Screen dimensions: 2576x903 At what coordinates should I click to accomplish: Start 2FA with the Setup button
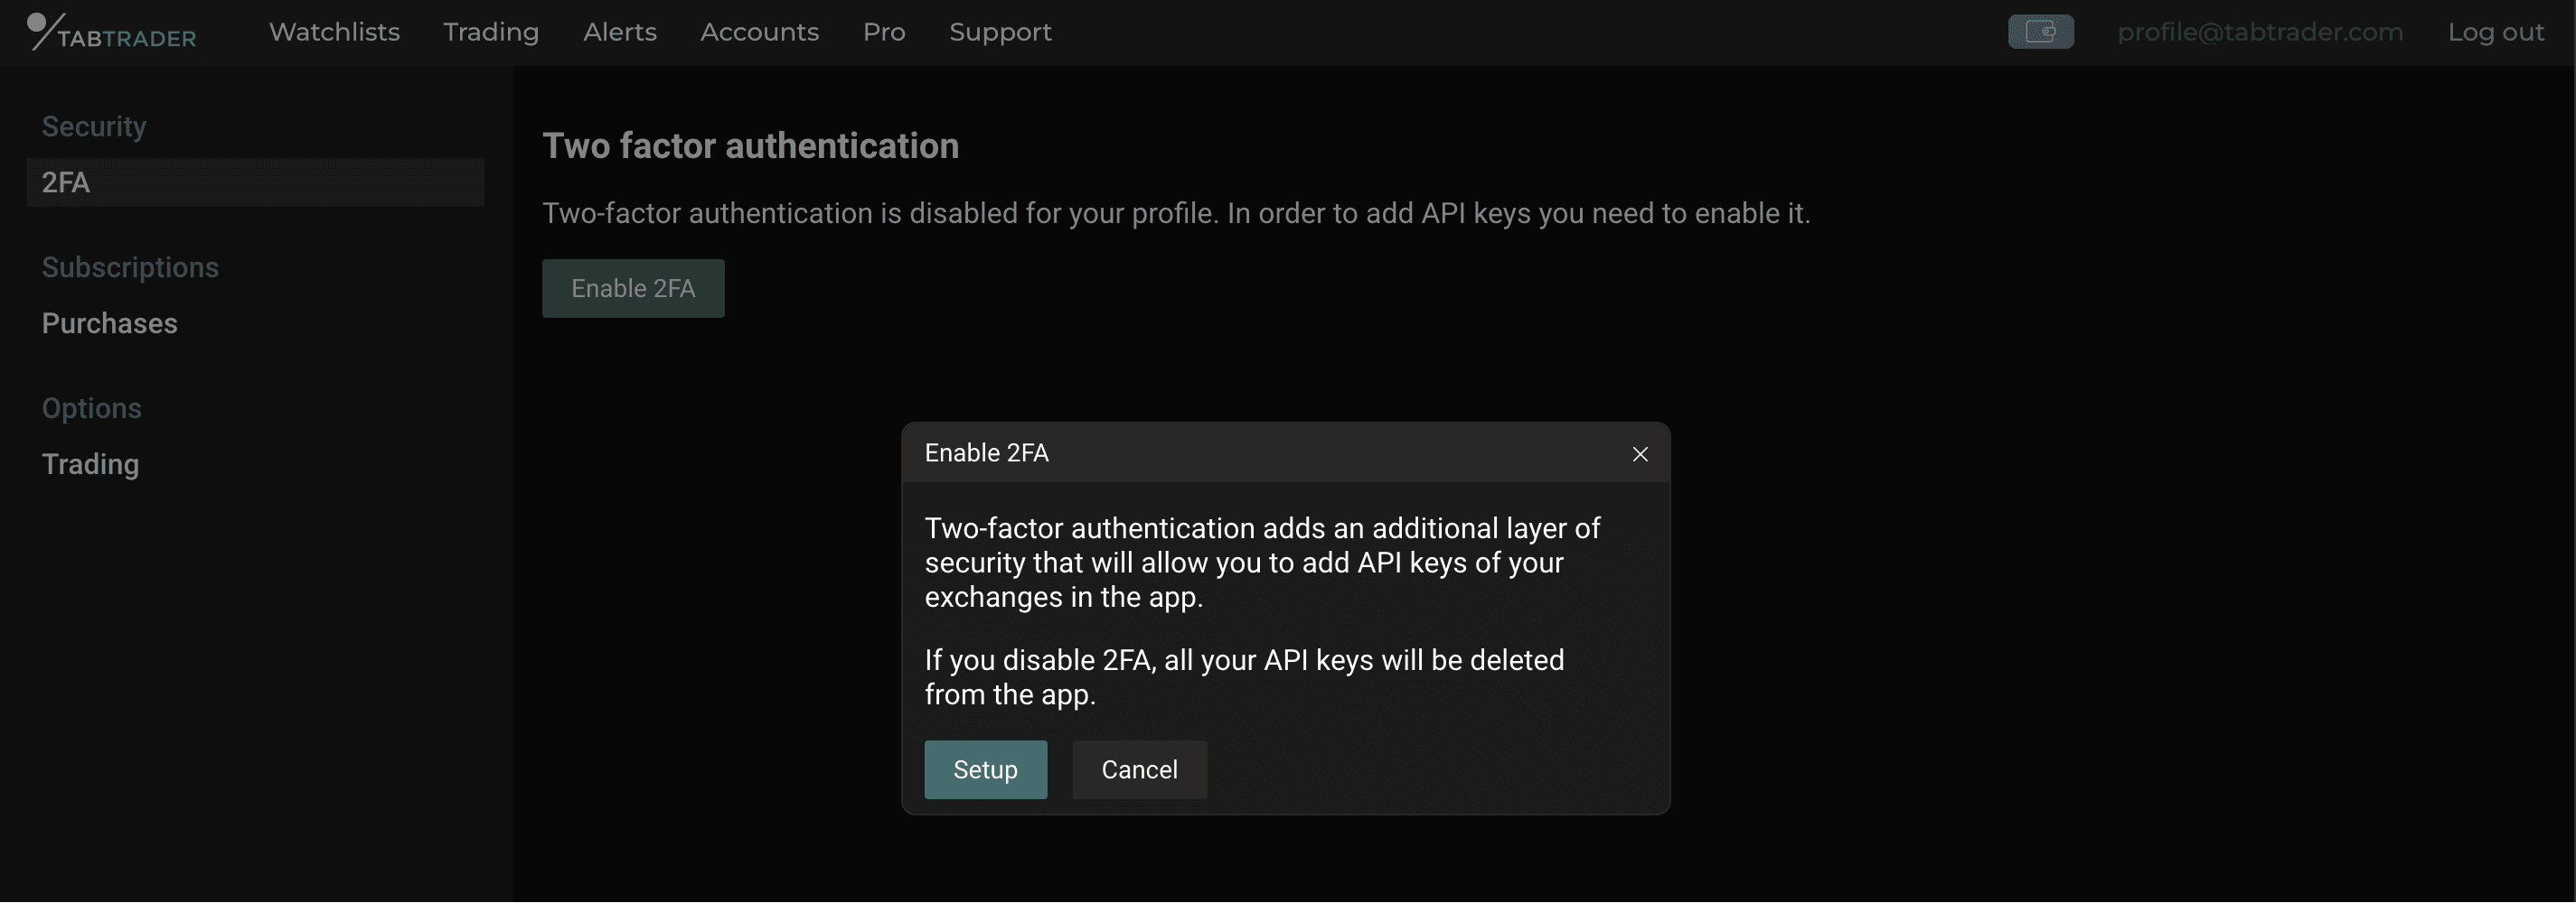(985, 770)
